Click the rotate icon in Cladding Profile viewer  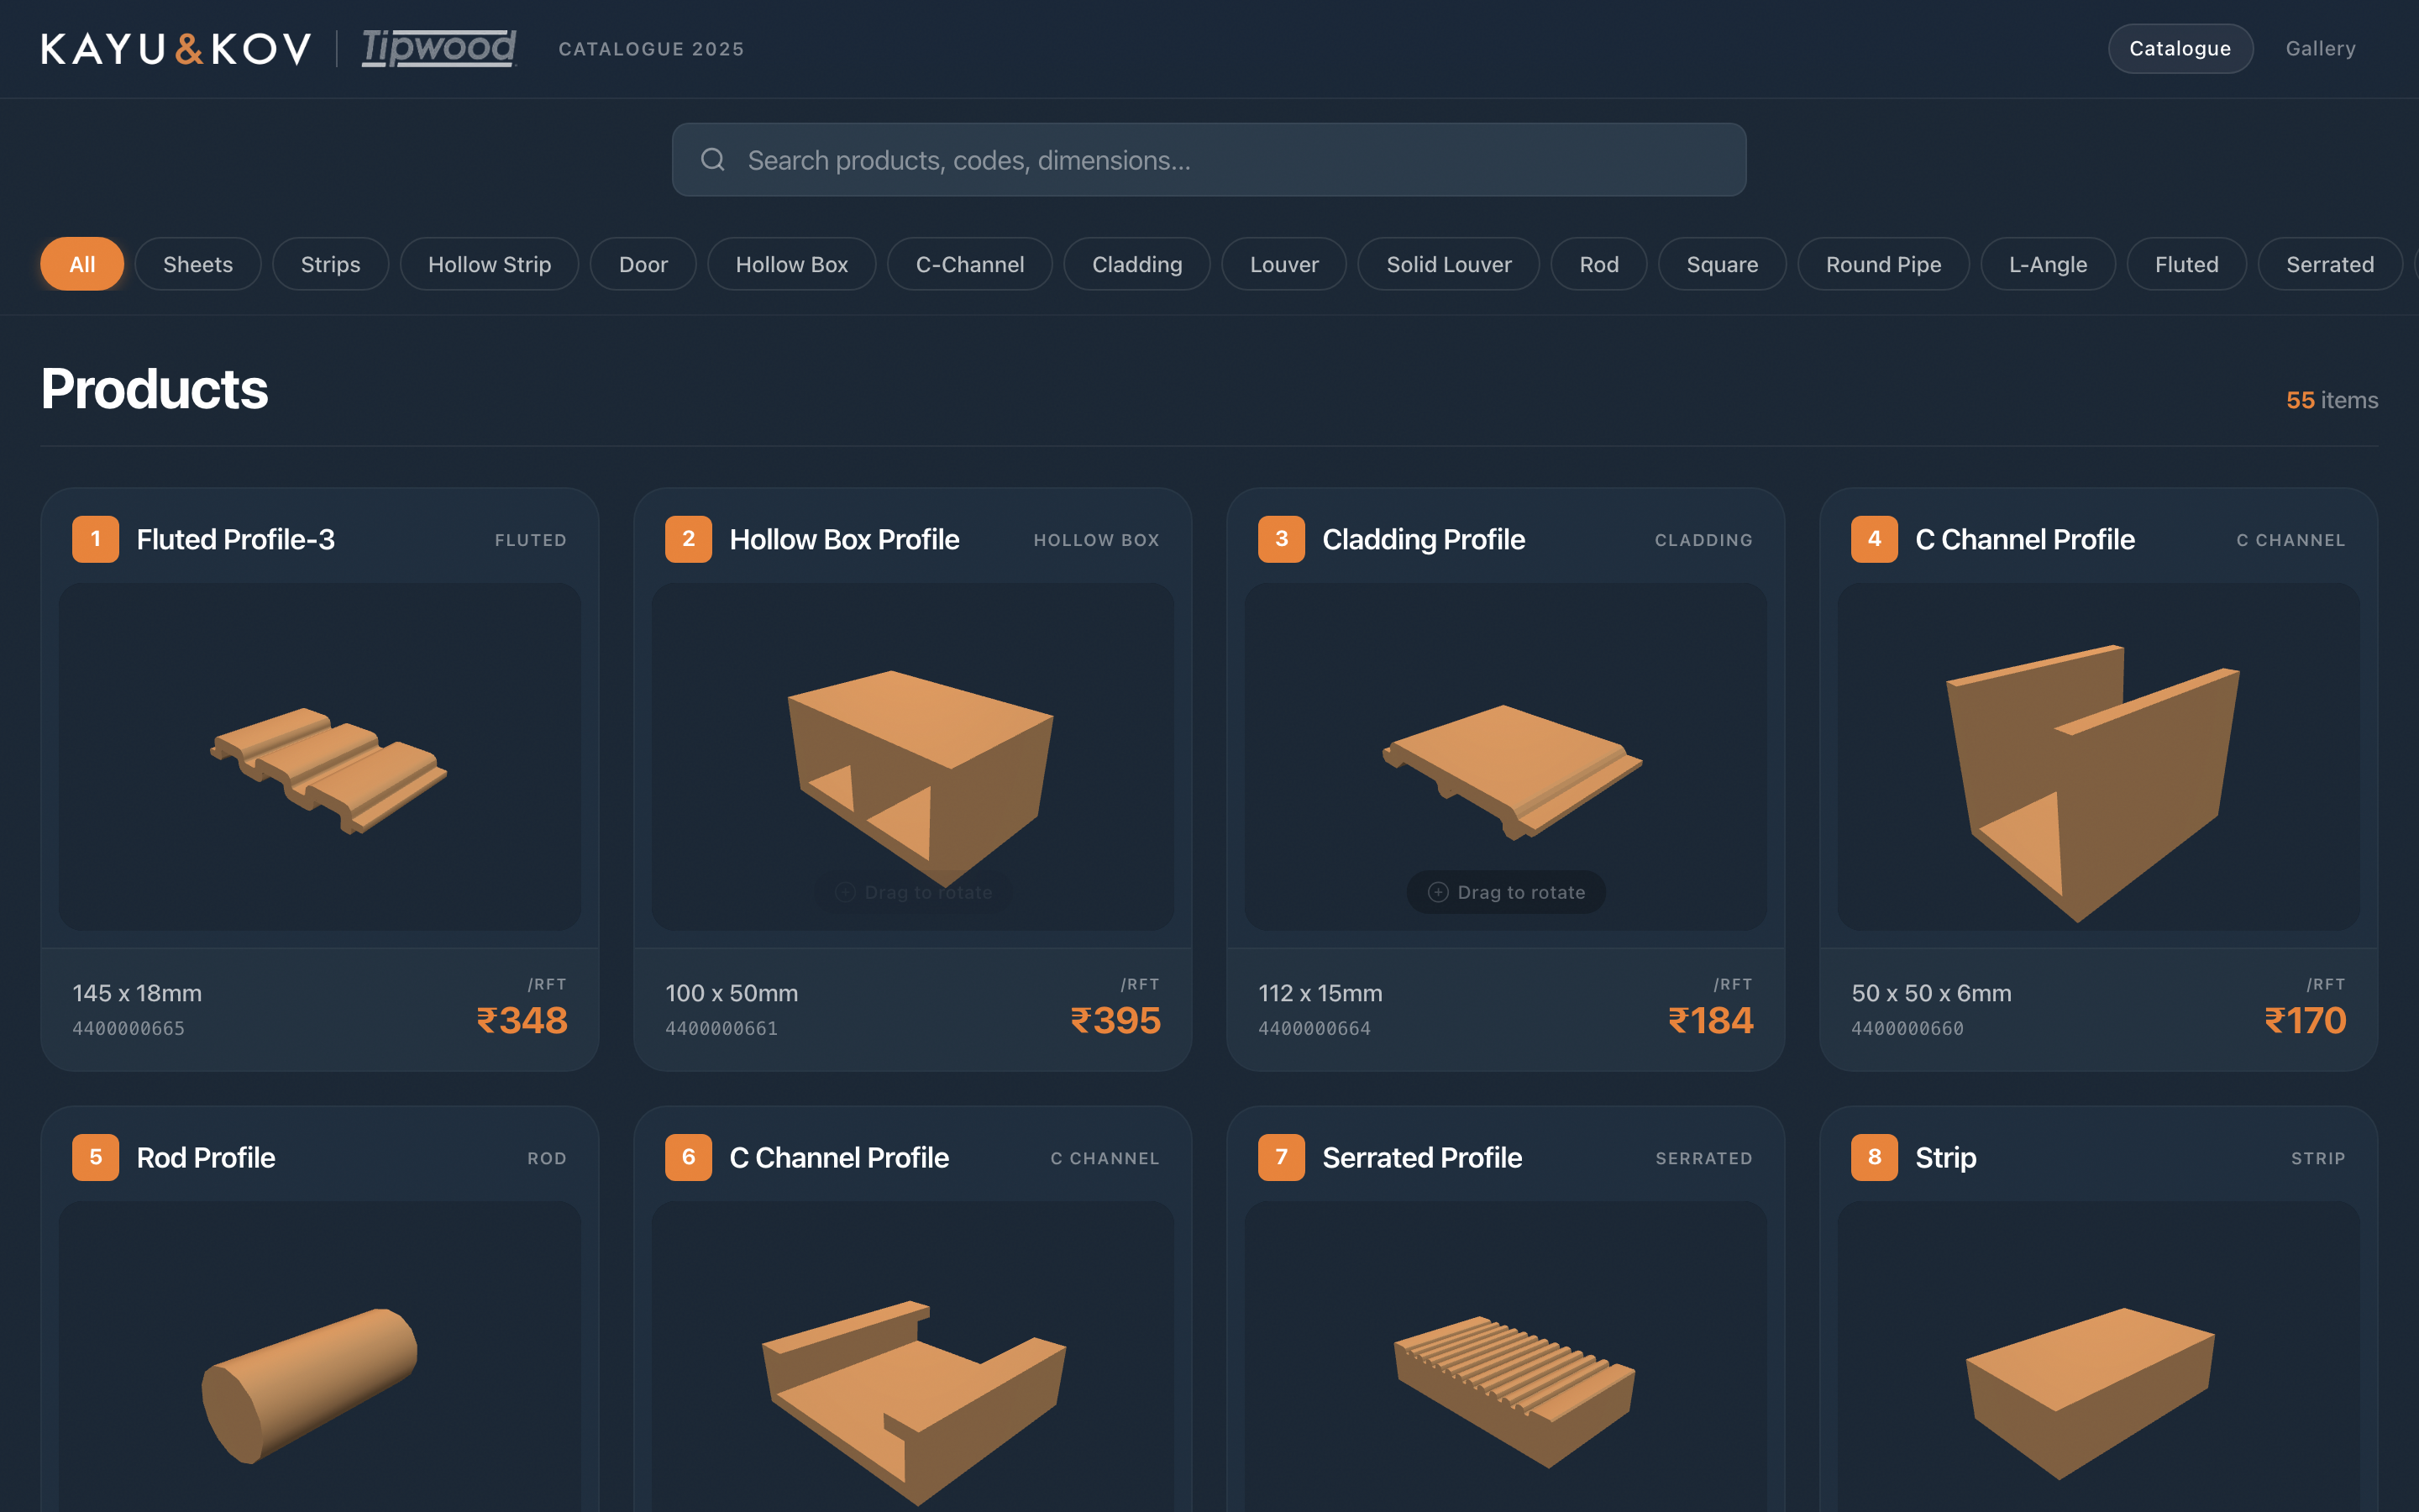pyautogui.click(x=1439, y=892)
